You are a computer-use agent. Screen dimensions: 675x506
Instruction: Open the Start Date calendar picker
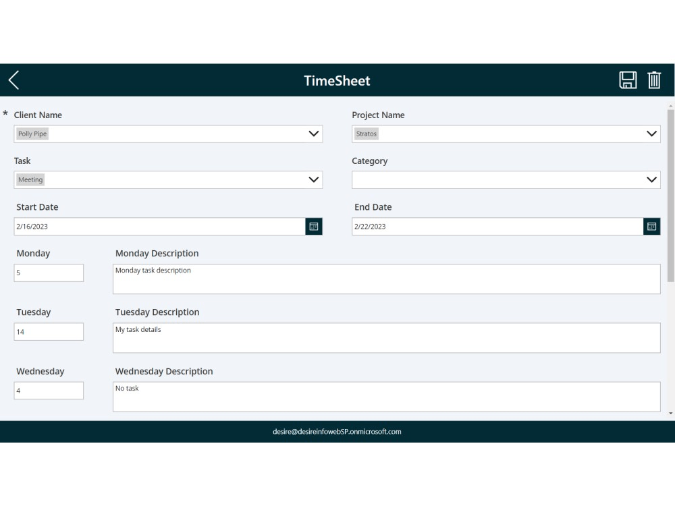pos(313,226)
